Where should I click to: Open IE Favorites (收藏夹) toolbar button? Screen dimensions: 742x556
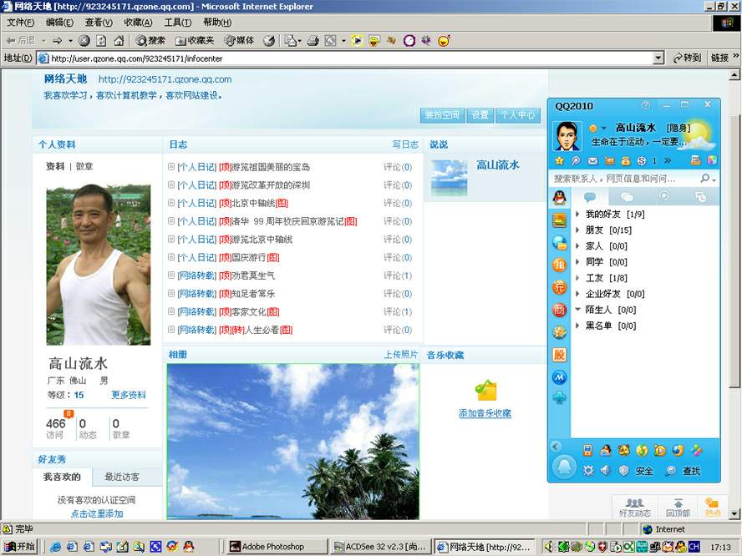pyautogui.click(x=195, y=41)
